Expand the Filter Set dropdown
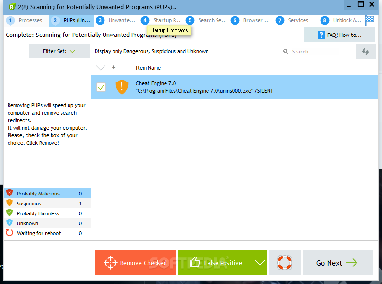 pyautogui.click(x=60, y=51)
